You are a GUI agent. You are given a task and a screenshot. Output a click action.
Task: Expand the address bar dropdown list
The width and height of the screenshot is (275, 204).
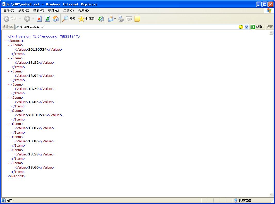pos(246,27)
